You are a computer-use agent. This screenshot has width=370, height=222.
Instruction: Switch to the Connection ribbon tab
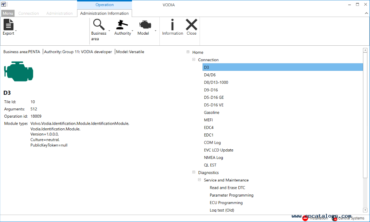[28, 13]
